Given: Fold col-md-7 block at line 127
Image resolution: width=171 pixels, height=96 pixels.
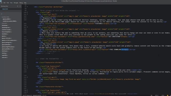Looking at the screenshot, I should (27, 68).
